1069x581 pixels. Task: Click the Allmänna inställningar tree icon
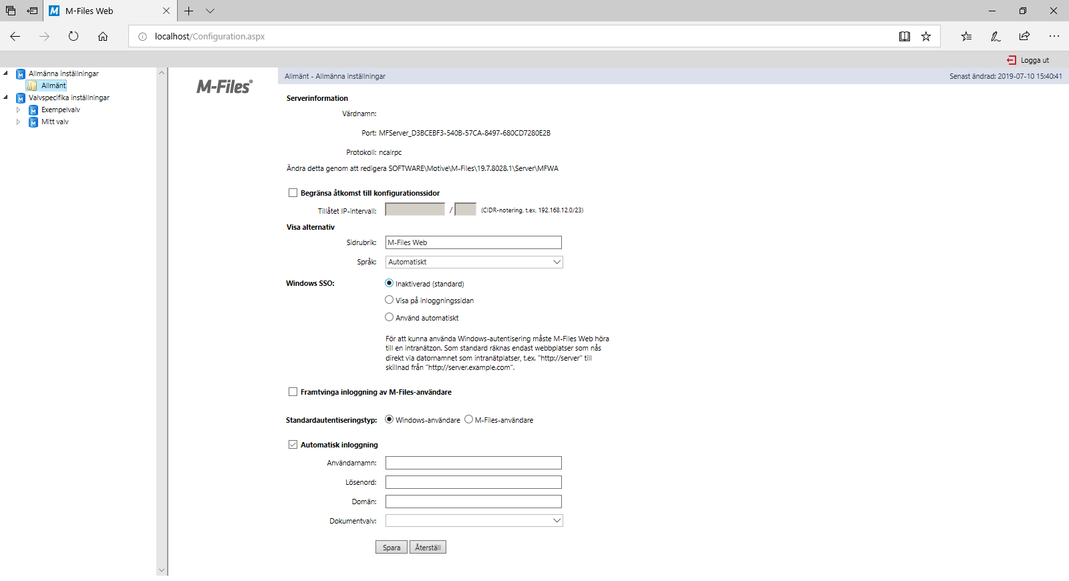(21, 74)
